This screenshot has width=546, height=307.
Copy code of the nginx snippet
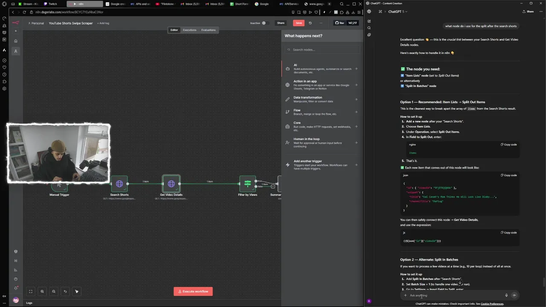tap(508, 145)
